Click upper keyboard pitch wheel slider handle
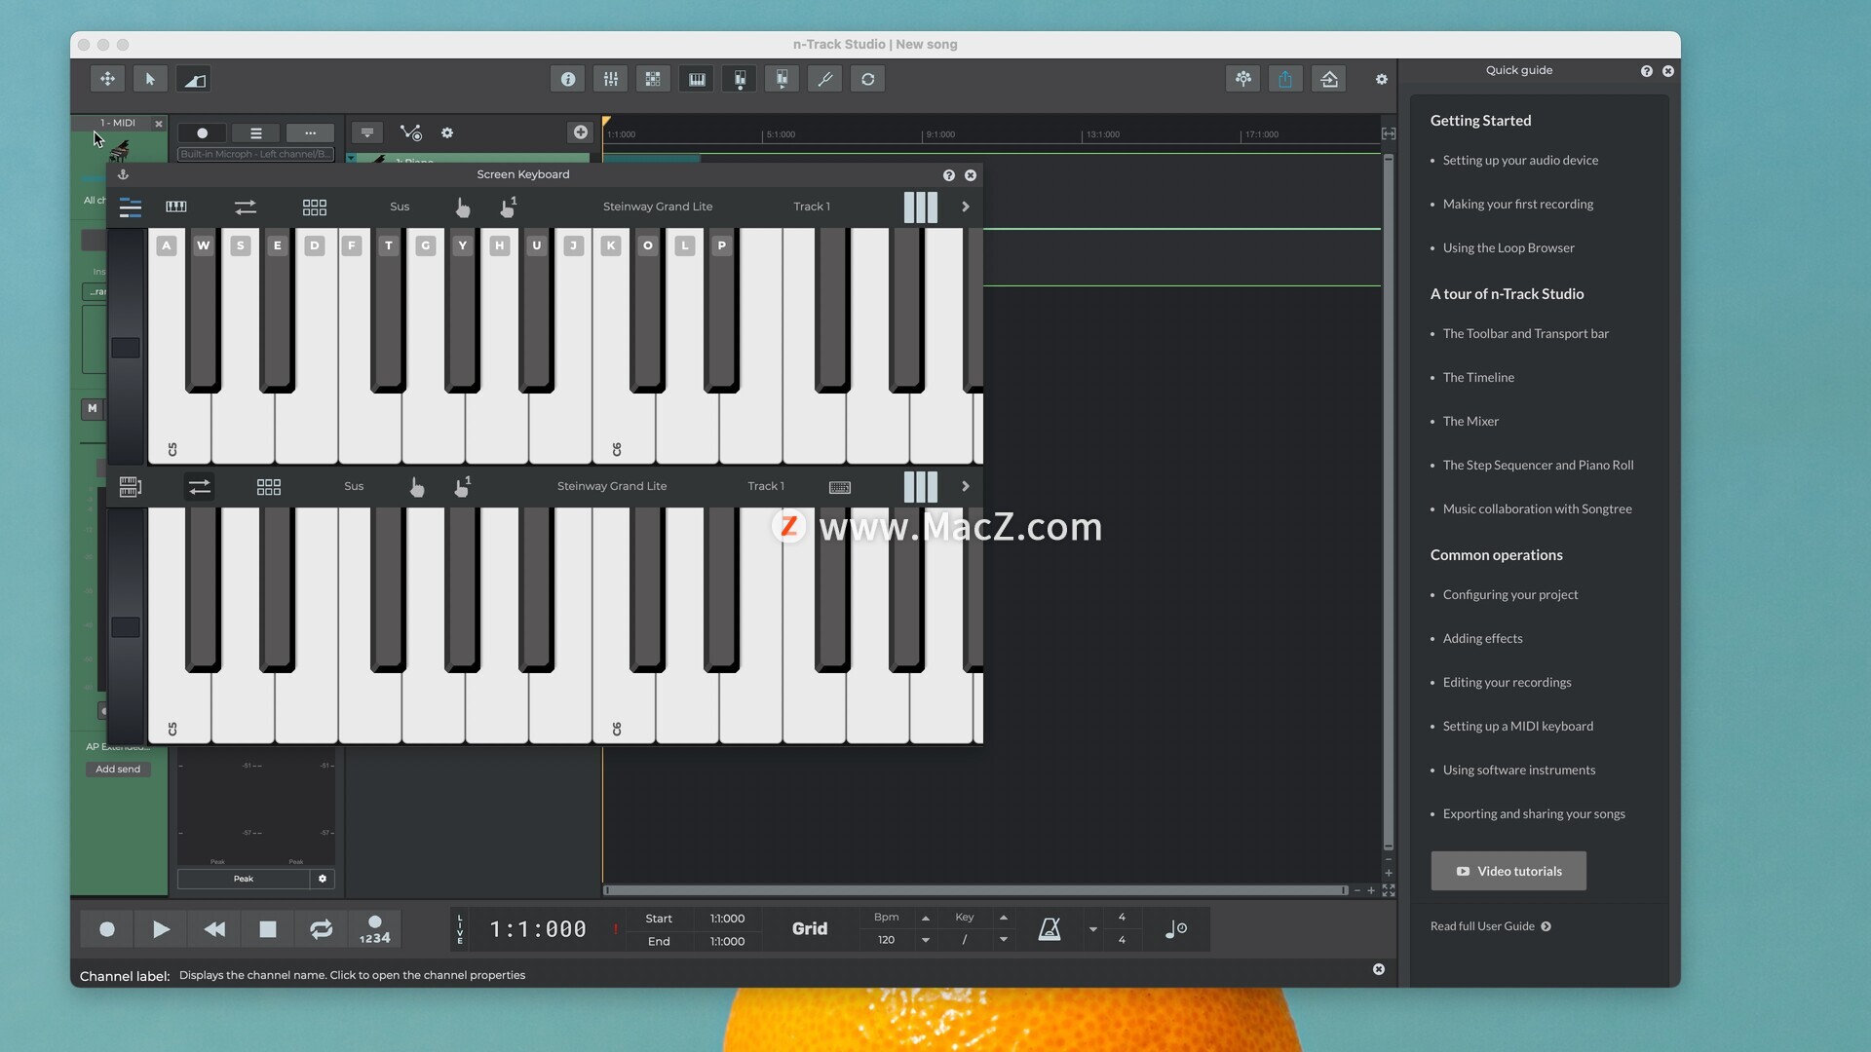The width and height of the screenshot is (1871, 1052). pyautogui.click(x=126, y=348)
